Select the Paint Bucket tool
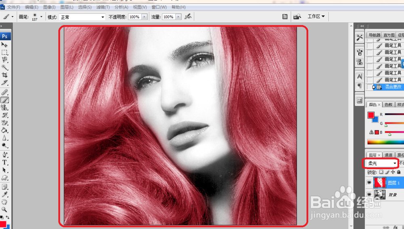404x229 pixels. click(x=4, y=130)
